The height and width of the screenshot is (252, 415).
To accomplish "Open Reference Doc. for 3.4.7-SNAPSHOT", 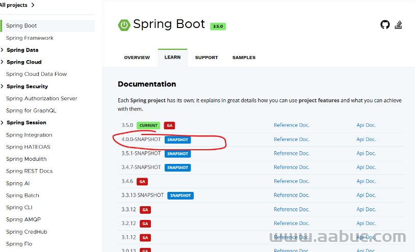I will point(292,167).
